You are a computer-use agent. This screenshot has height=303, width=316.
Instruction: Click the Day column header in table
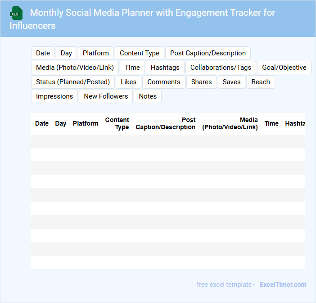coord(61,123)
